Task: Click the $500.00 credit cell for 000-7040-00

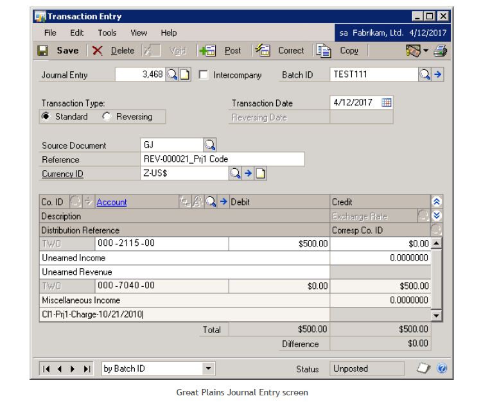Action: 380,286
